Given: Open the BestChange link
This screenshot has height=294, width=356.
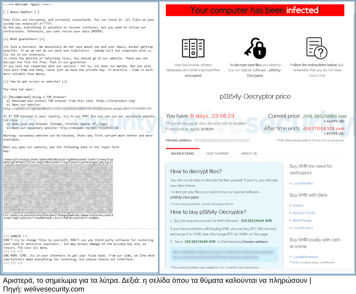Looking at the screenshot, I should (302, 221).
